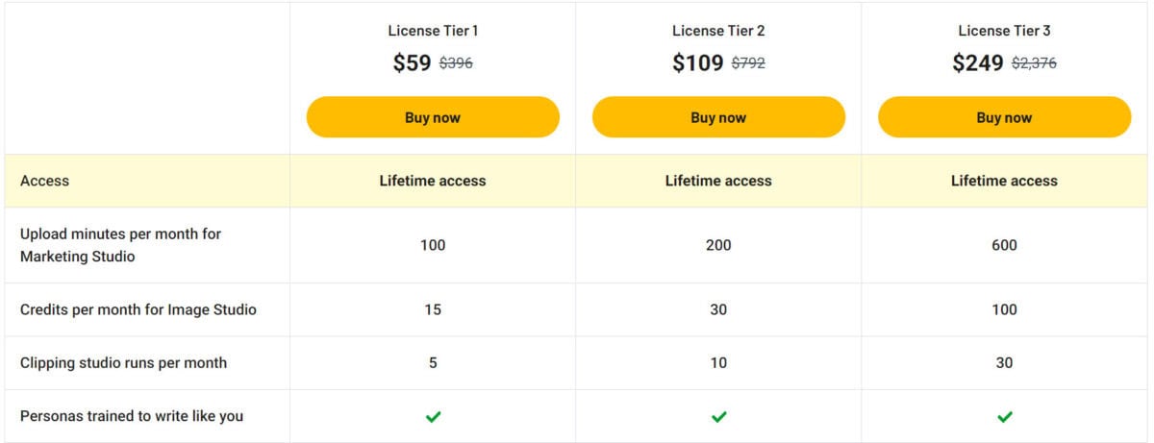Click Clipping studio runs per month label

[123, 362]
